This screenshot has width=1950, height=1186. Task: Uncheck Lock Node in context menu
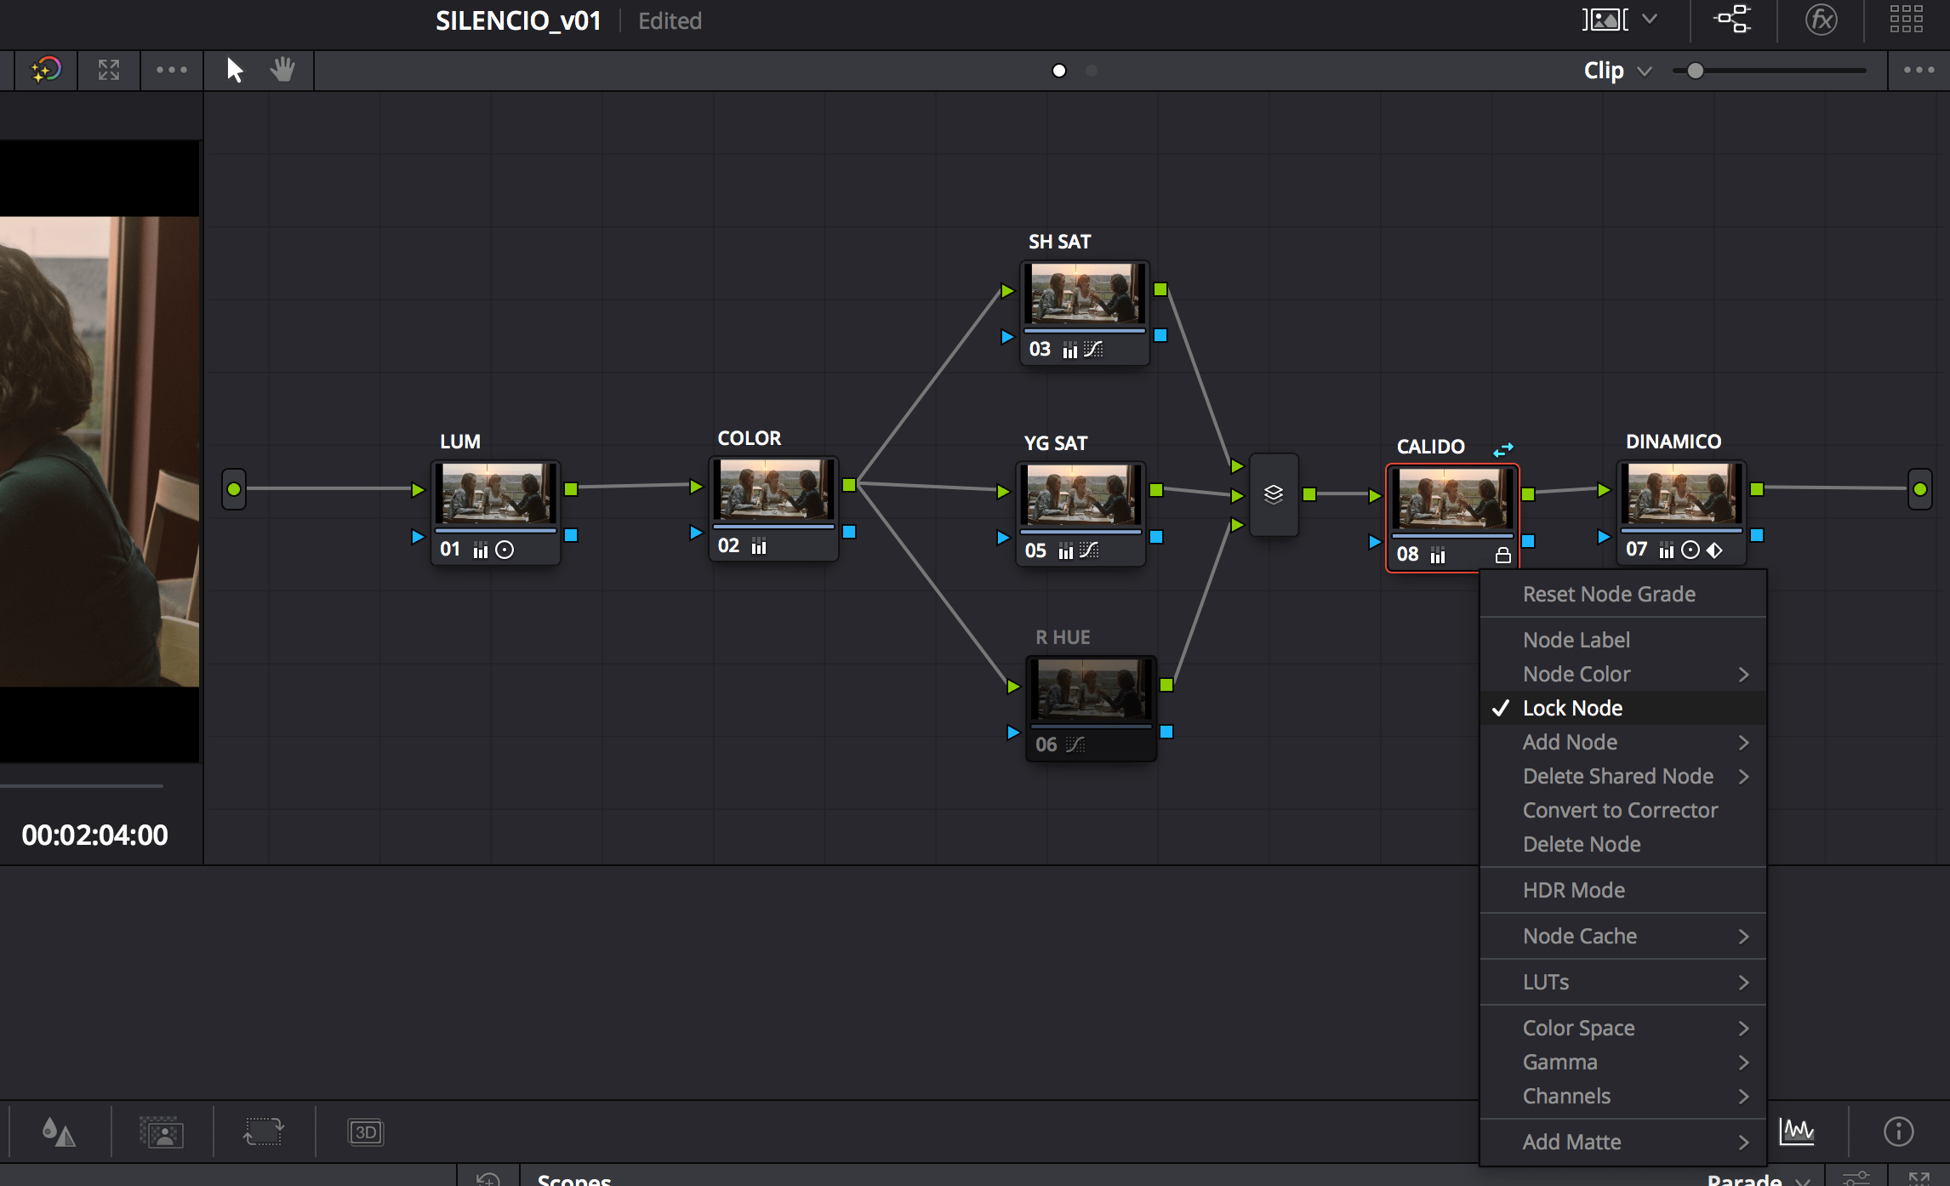pyautogui.click(x=1572, y=708)
